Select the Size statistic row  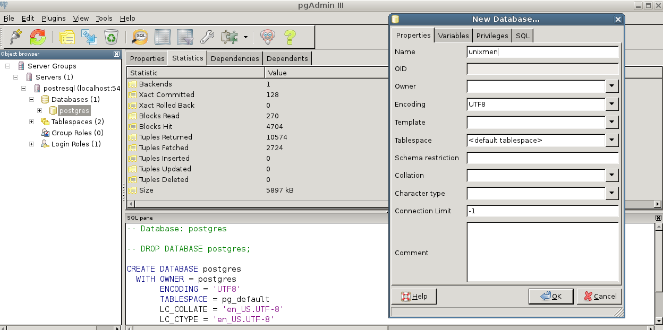tap(258, 190)
